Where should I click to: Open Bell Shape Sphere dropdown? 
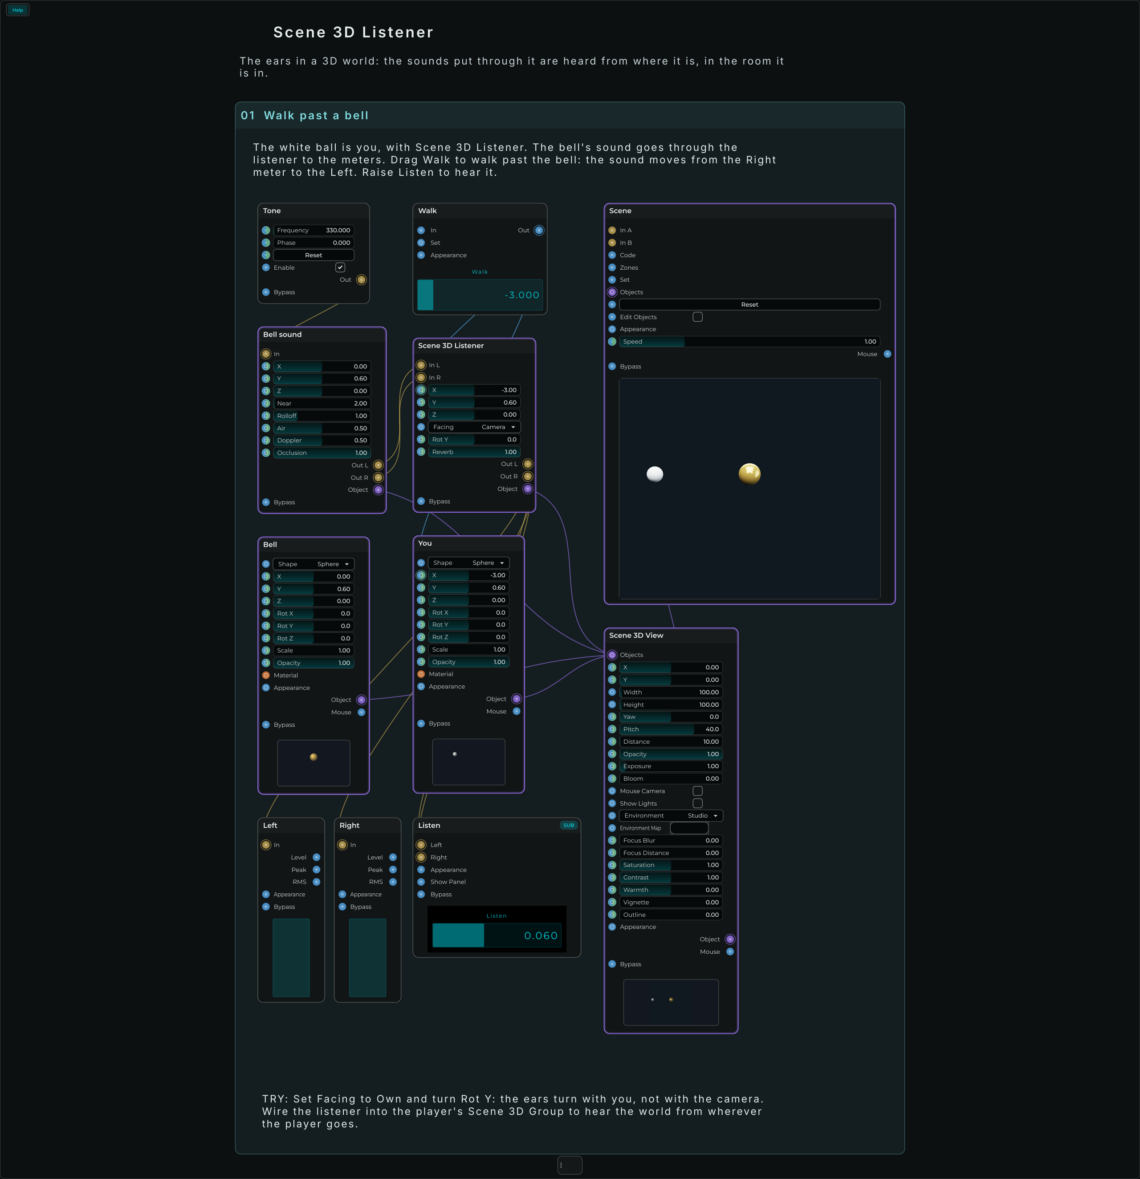pyautogui.click(x=313, y=563)
